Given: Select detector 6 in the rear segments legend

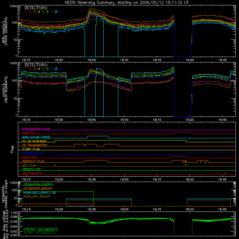Looking at the screenshot, I should coord(48,69).
